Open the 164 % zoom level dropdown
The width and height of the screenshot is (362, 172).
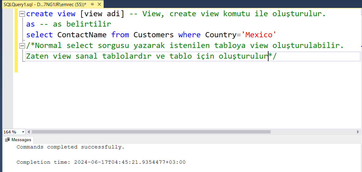23,132
